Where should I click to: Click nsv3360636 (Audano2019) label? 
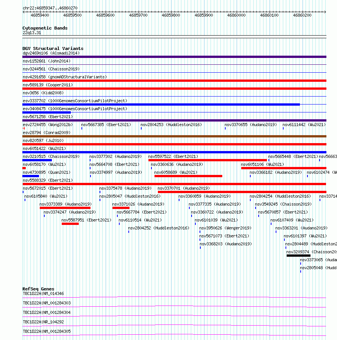click(177, 165)
